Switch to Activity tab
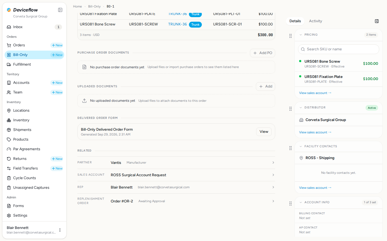Image resolution: width=387 pixels, height=241 pixels. coord(316,21)
